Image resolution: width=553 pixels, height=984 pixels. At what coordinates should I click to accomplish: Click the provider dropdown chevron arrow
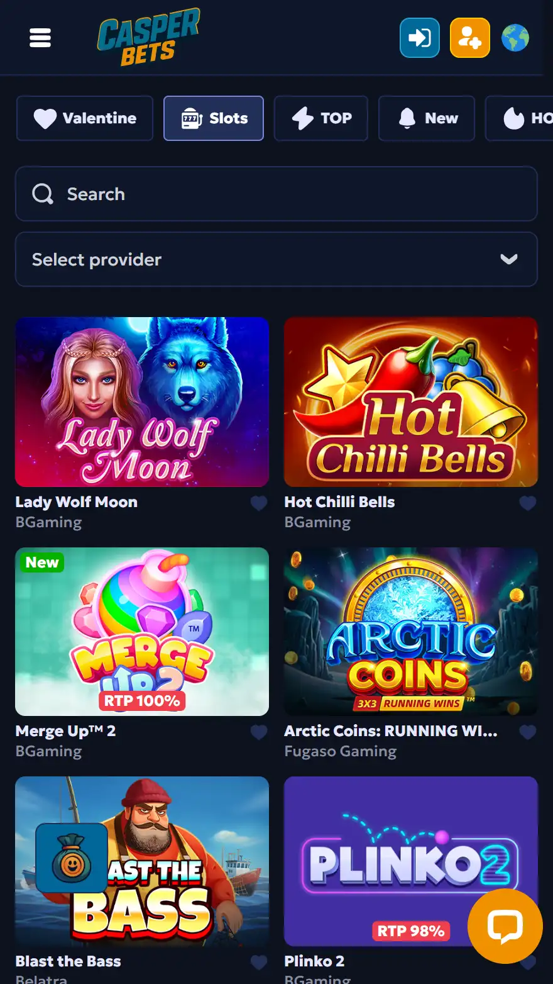click(x=509, y=259)
